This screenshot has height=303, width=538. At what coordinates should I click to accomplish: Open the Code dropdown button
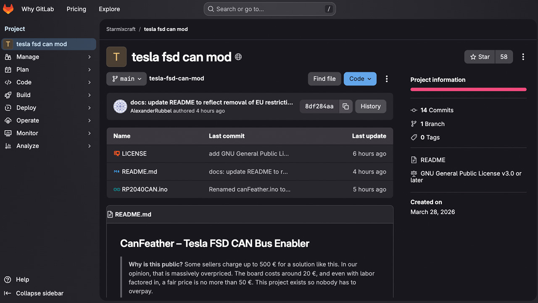coord(360,79)
